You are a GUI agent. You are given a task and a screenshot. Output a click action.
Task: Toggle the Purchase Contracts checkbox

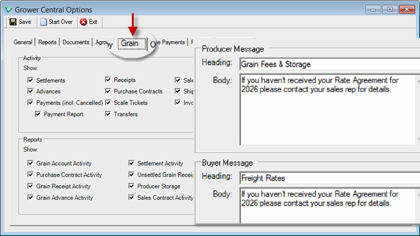pos(108,91)
